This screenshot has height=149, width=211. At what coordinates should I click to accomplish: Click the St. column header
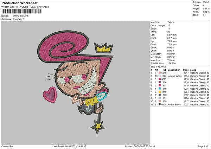(165, 70)
